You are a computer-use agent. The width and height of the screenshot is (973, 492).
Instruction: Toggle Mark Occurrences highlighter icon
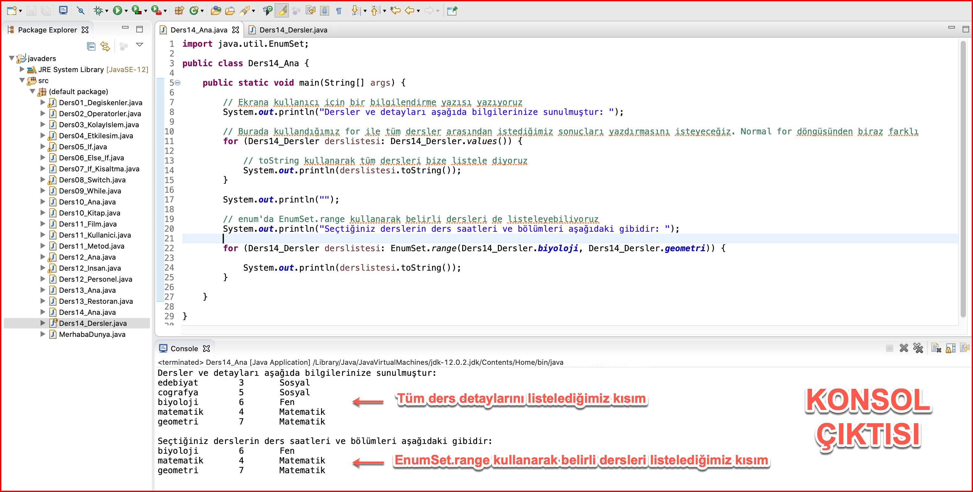click(x=282, y=11)
